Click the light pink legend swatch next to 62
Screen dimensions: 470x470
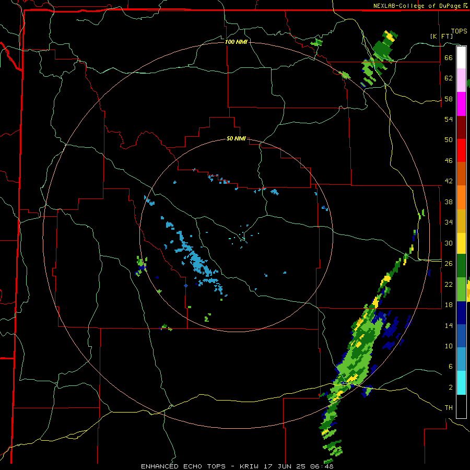point(461,80)
